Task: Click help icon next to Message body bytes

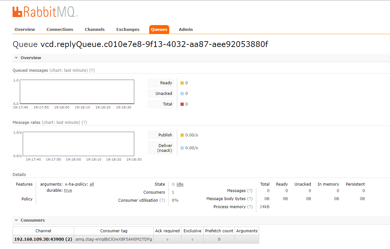Action: point(250,198)
